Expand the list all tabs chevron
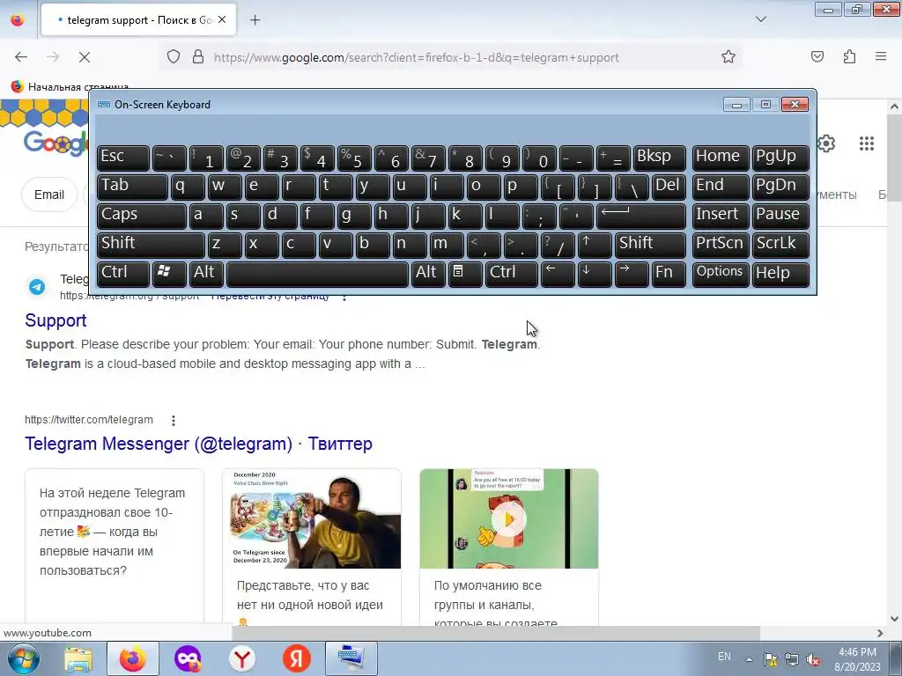This screenshot has width=902, height=676. 760,19
